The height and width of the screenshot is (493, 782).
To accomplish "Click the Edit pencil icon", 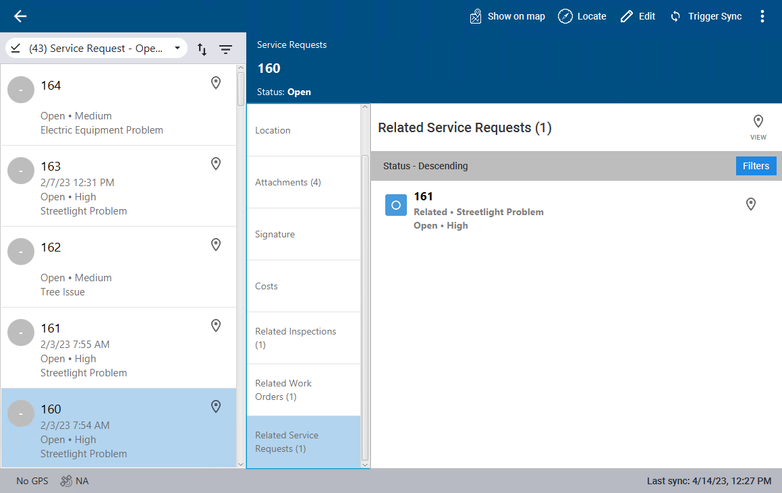I will click(x=627, y=16).
